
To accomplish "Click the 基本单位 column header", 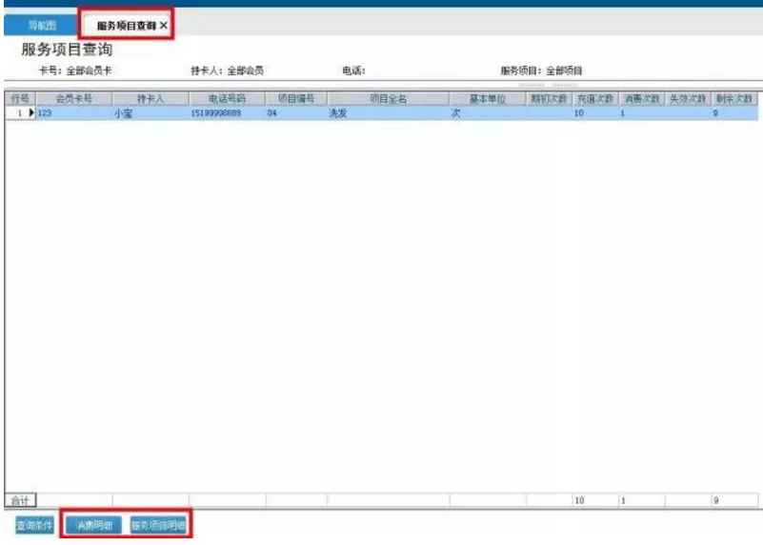I will click(488, 99).
